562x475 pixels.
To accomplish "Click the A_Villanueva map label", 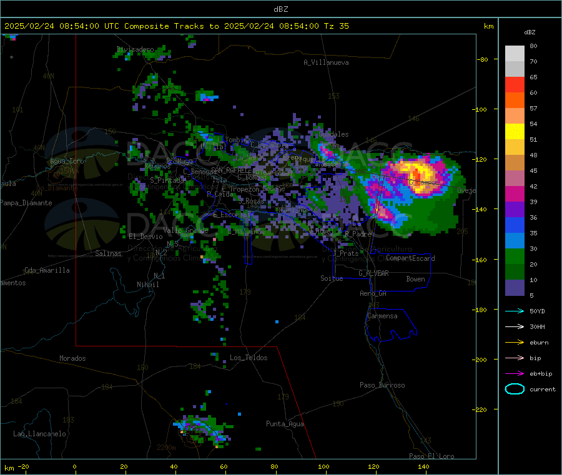I will [x=326, y=62].
